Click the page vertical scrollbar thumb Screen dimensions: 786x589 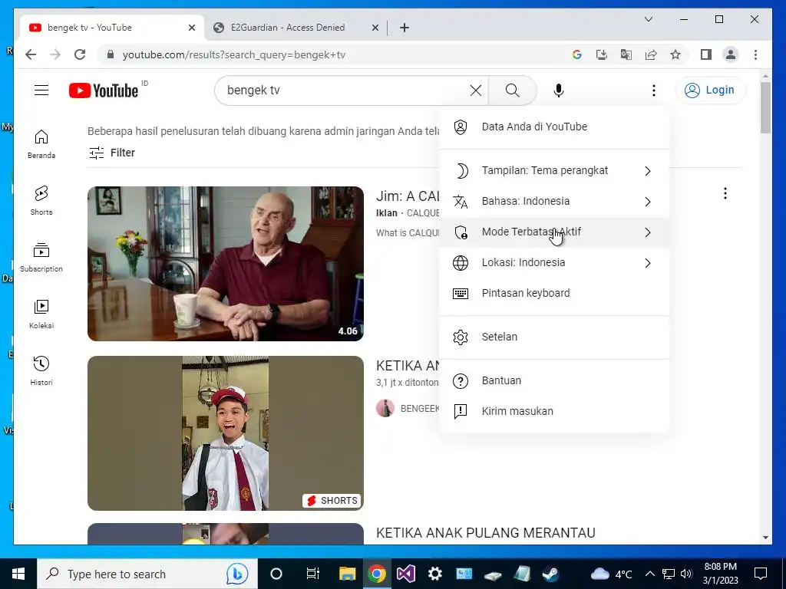765,107
